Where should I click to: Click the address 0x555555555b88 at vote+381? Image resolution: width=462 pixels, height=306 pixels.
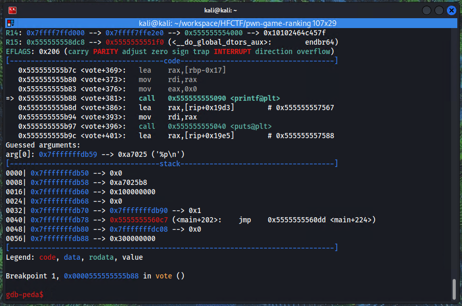[47, 98]
